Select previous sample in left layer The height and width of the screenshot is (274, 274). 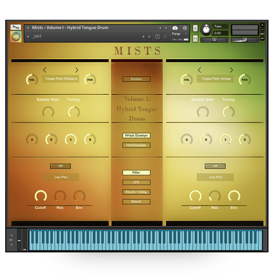(45, 70)
